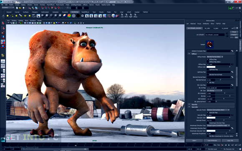This screenshot has height=151, width=242.
Task: Click the Diffuse Color white swatch
Action: click(211, 67)
